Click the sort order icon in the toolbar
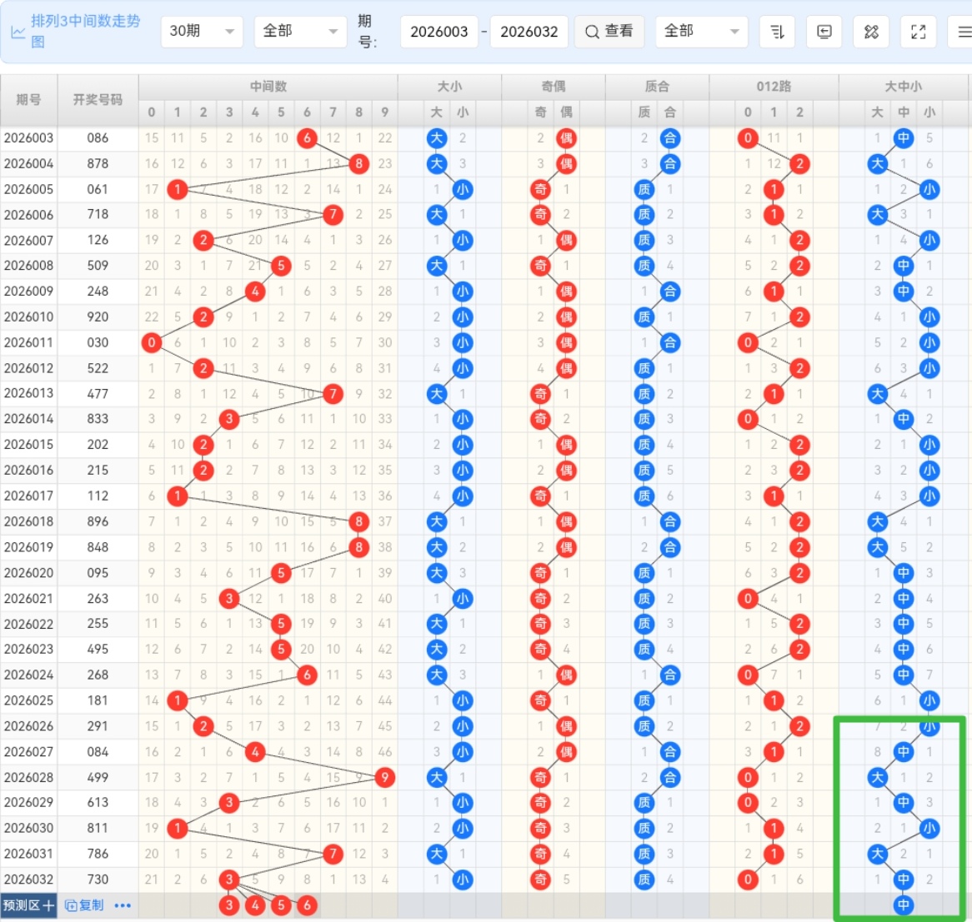The image size is (972, 922). [x=777, y=32]
